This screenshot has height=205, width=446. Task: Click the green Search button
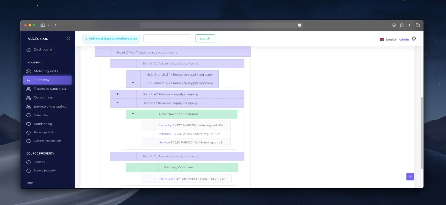click(x=205, y=39)
